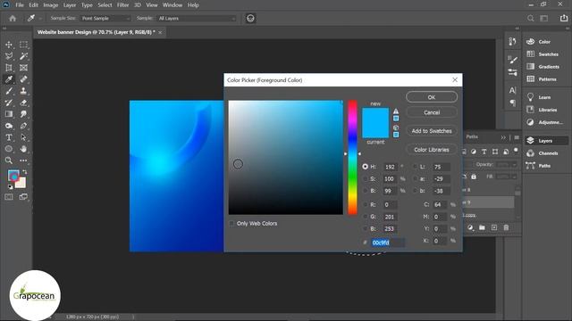Select the Healing Brush tool
572x321 pixels.
tap(24, 79)
